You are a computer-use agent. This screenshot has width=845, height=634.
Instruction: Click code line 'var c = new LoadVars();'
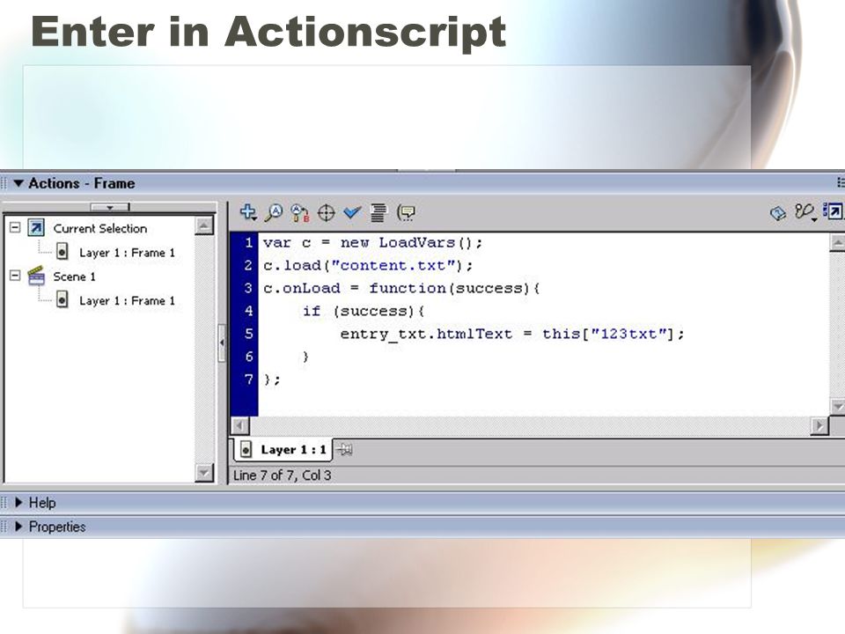click(x=372, y=243)
